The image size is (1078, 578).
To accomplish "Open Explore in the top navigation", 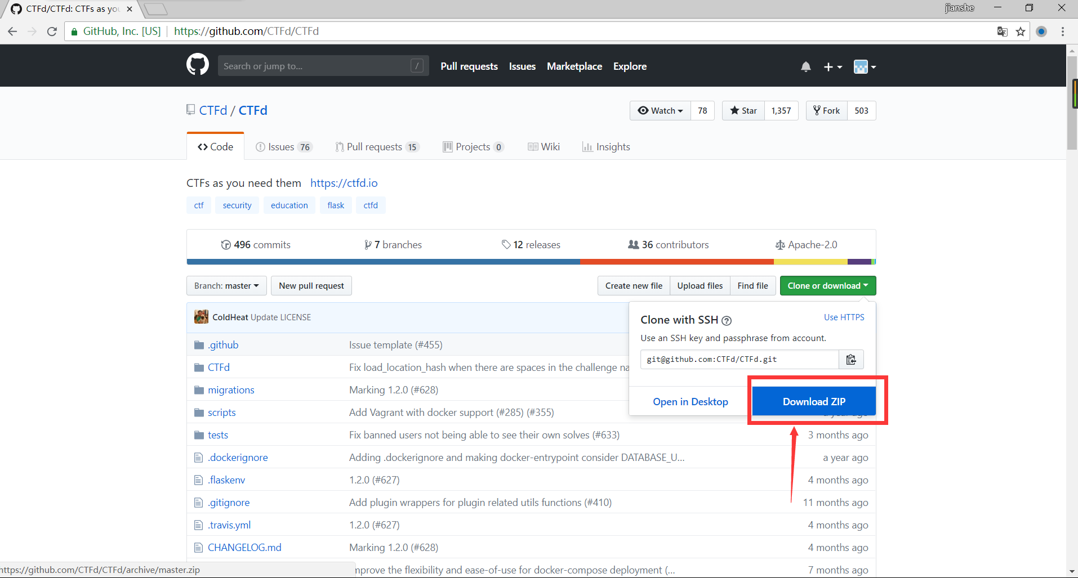I will tap(630, 66).
